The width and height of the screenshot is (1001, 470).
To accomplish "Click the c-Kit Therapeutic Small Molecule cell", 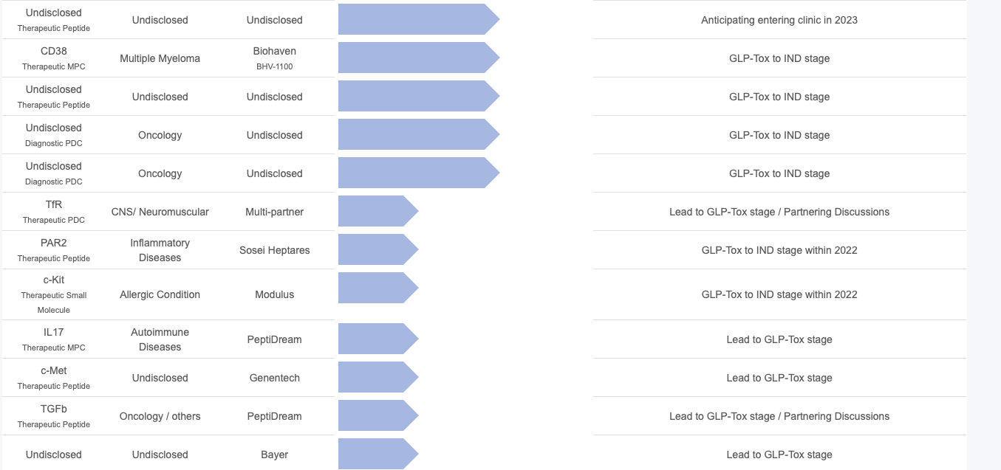I will coord(54,294).
